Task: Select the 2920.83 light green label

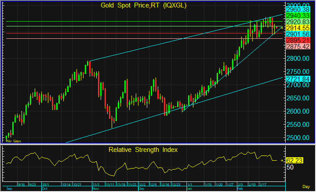Action: 298,22
